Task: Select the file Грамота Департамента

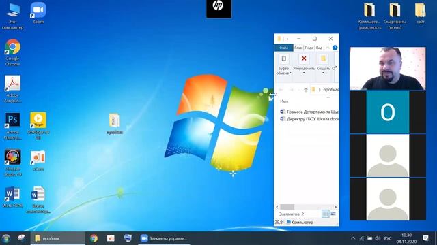Action: 309,112
